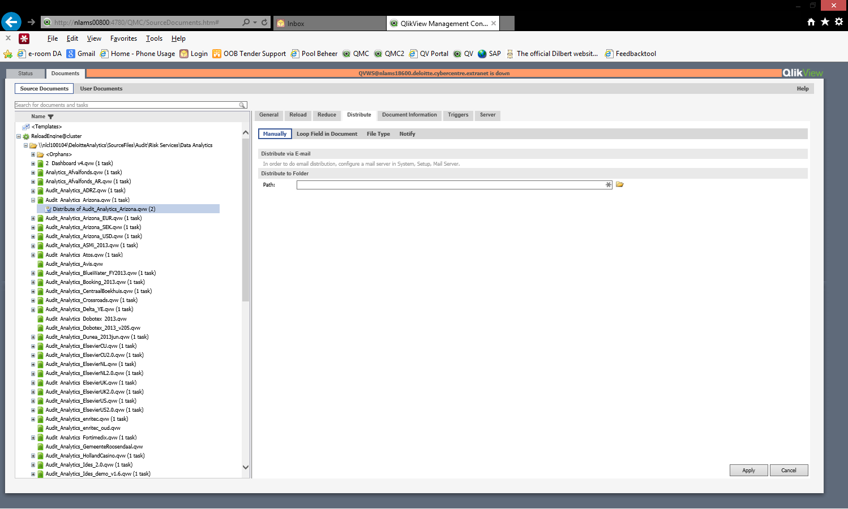Click the Cancel button
The height and width of the screenshot is (509, 848).
point(789,471)
